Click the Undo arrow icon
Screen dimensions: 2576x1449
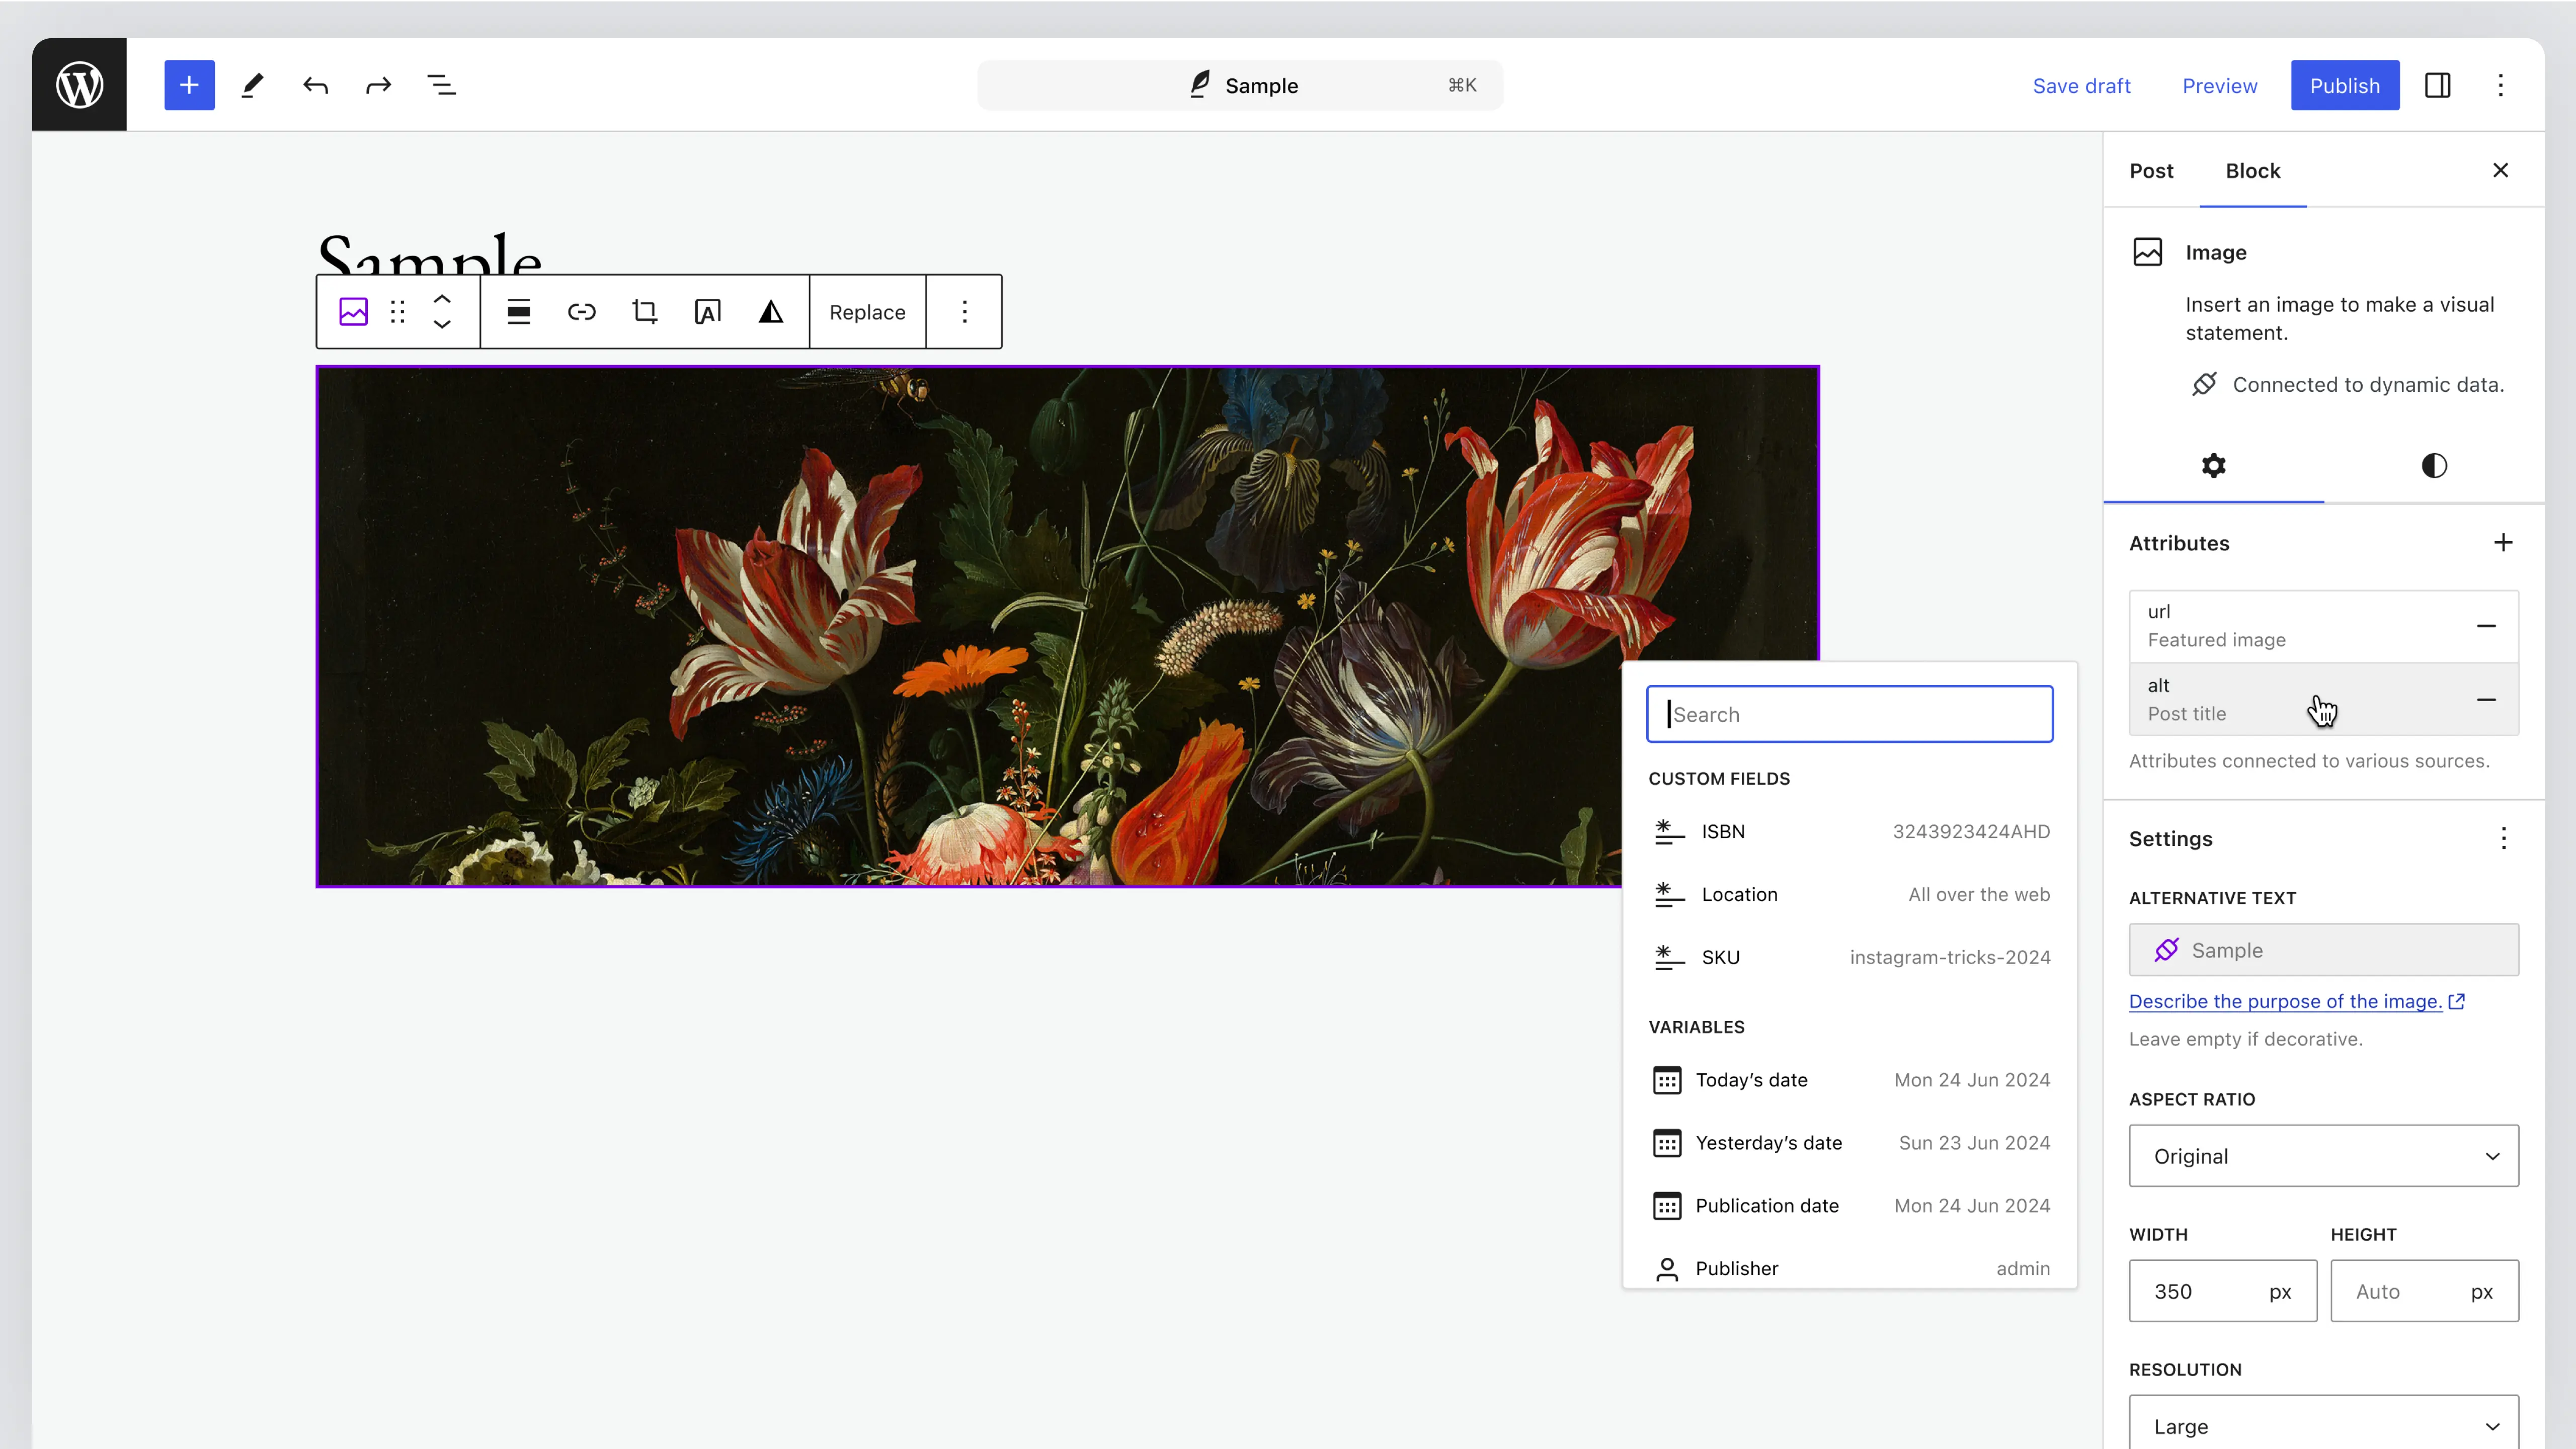click(315, 85)
